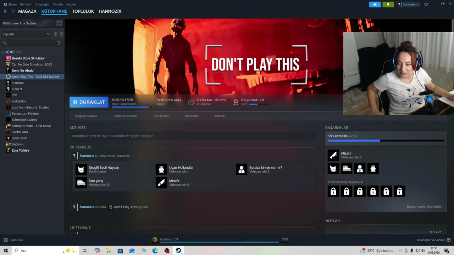This screenshot has height=255, width=454.
Task: Click the library search magnifier icon
Action: (x=5, y=43)
